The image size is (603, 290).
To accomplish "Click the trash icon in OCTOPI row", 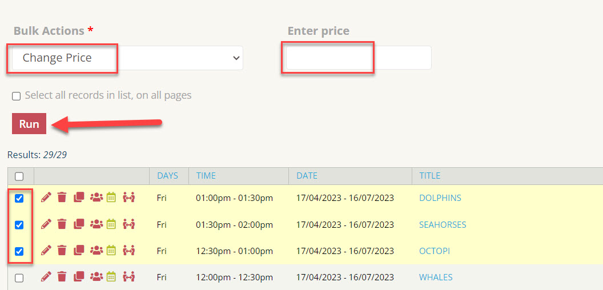I will tap(62, 251).
